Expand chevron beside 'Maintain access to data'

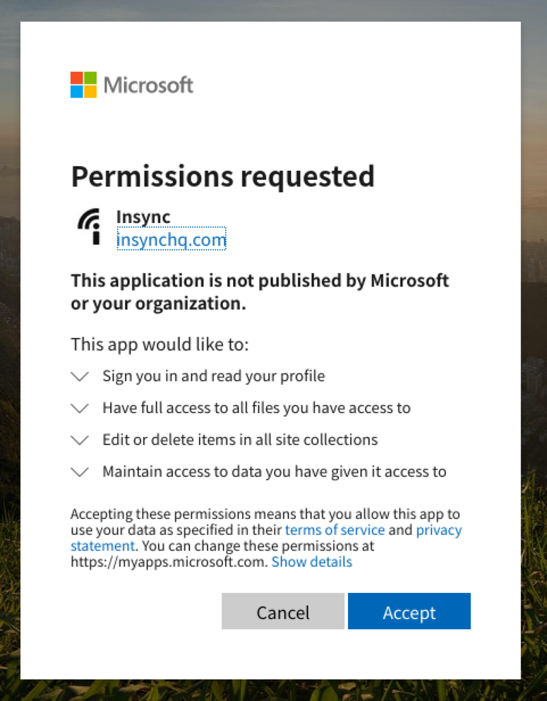pos(80,472)
